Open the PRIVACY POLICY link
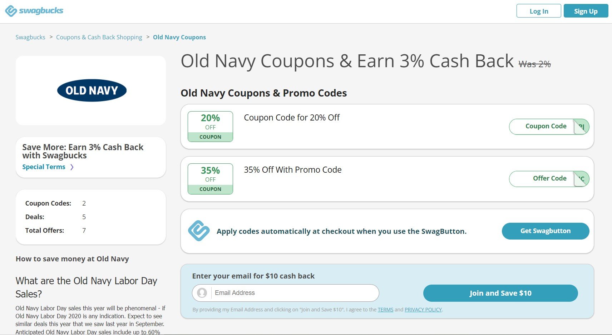The width and height of the screenshot is (612, 335). click(423, 310)
